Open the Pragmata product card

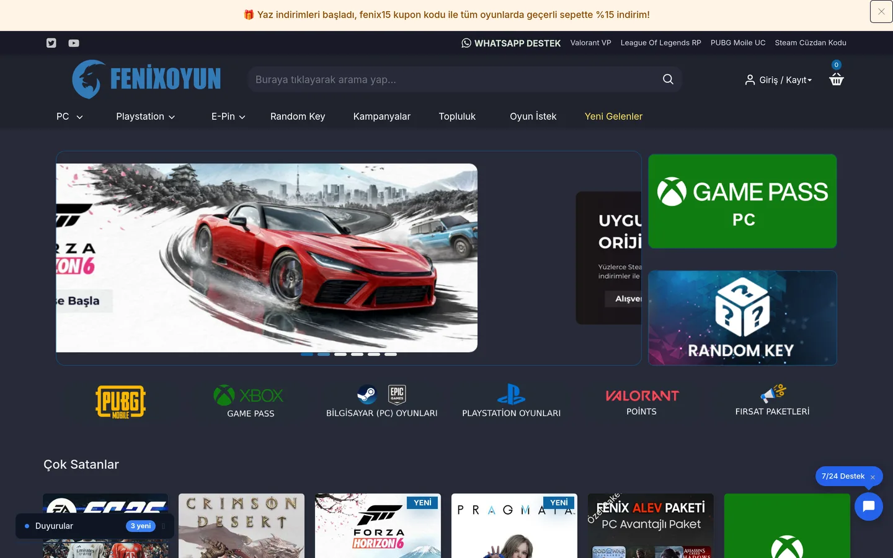(x=514, y=526)
